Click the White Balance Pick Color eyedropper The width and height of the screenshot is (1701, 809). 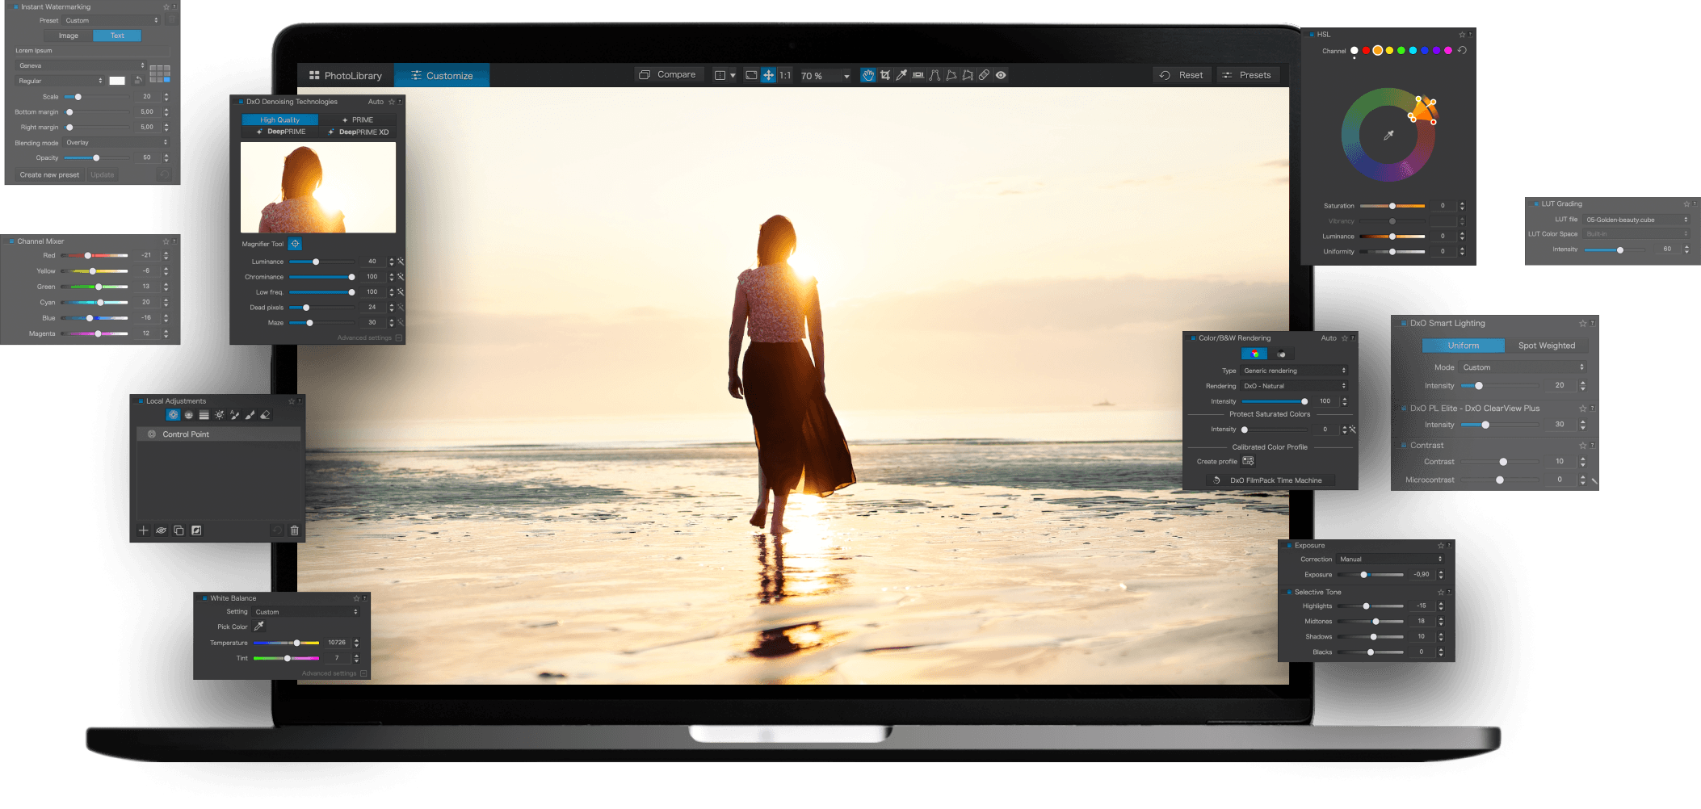click(259, 627)
